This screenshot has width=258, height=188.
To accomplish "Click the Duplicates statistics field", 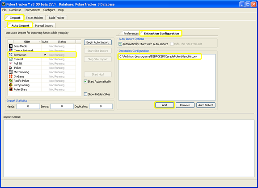I will point(101,106).
